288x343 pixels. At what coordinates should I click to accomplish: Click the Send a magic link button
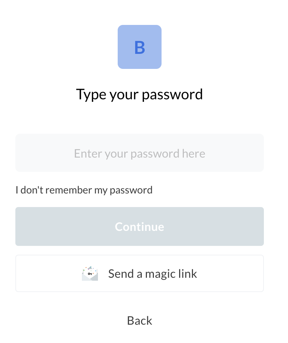(139, 274)
